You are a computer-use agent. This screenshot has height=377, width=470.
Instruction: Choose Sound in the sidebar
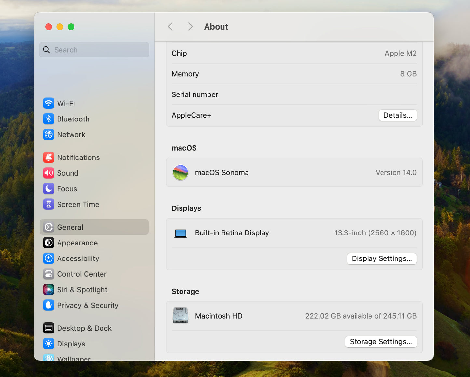click(x=68, y=173)
